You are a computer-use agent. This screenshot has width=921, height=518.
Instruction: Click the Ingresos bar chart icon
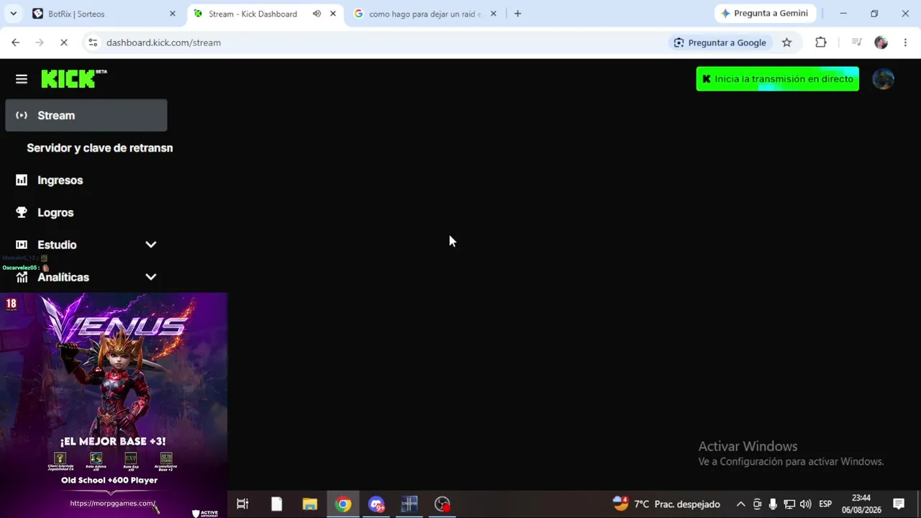[22, 180]
